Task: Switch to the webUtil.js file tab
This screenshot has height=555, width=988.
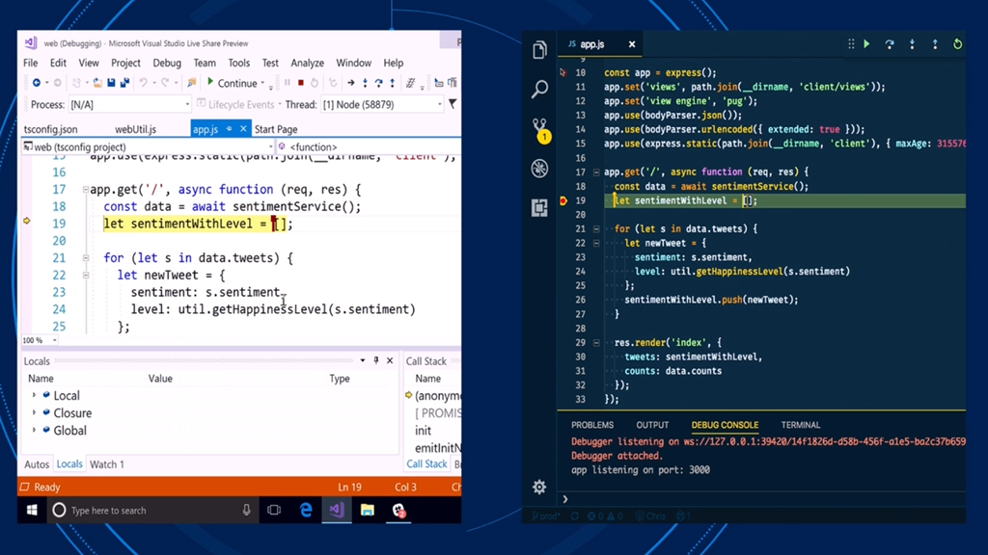Action: click(x=135, y=129)
